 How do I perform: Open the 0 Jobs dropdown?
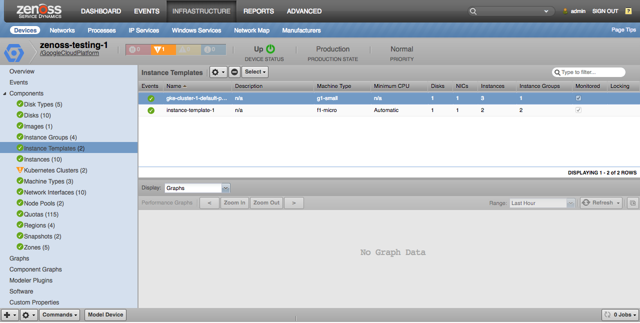(x=620, y=315)
